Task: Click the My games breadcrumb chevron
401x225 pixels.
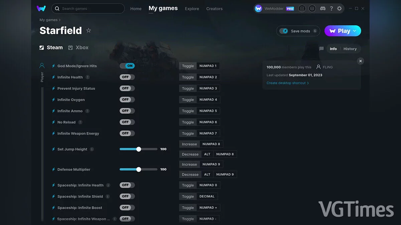Action: click(60, 20)
